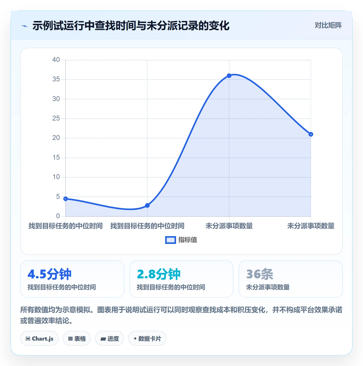Image resolution: width=363 pixels, height=366 pixels.
Task: Select the 表格 tag chip
Action: coord(77,339)
